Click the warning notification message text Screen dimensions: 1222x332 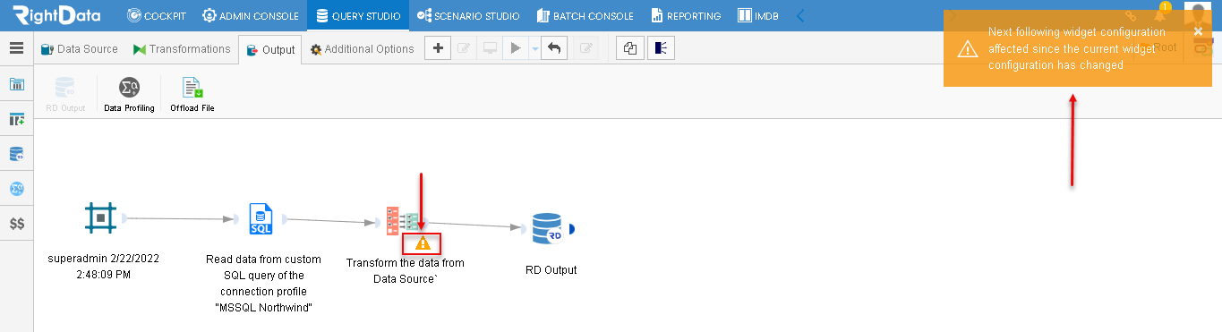[1076, 48]
